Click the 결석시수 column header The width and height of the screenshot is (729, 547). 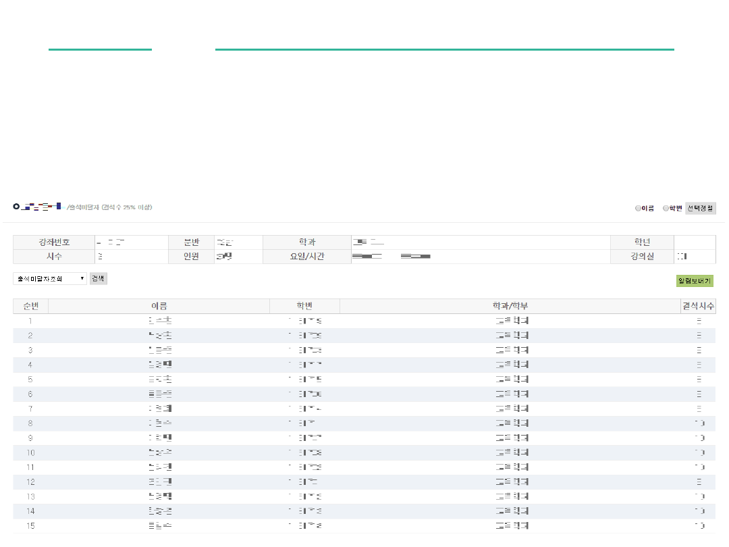pos(698,306)
